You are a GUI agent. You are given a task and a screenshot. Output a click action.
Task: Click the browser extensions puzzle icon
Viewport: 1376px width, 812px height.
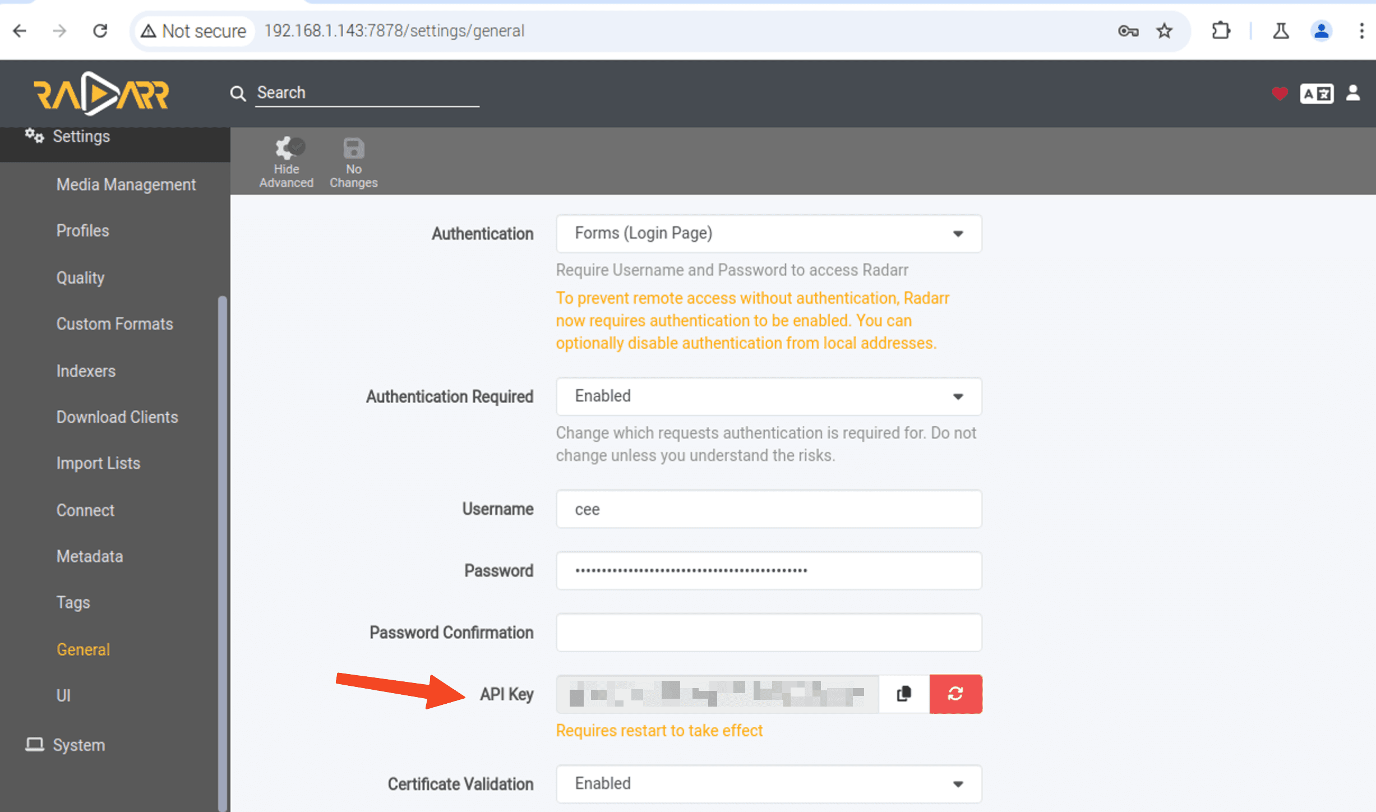coord(1221,30)
